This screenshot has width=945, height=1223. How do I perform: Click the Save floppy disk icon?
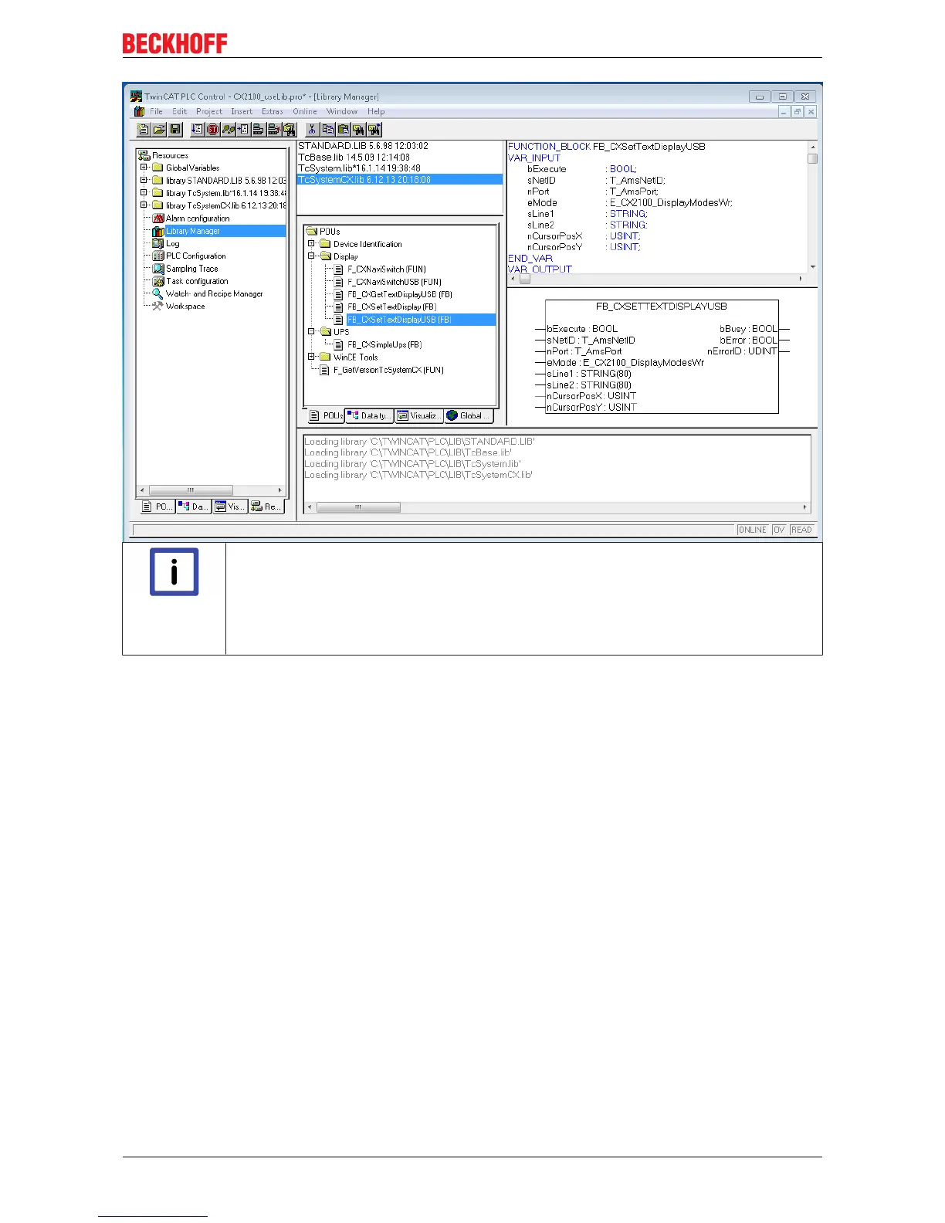(x=175, y=130)
